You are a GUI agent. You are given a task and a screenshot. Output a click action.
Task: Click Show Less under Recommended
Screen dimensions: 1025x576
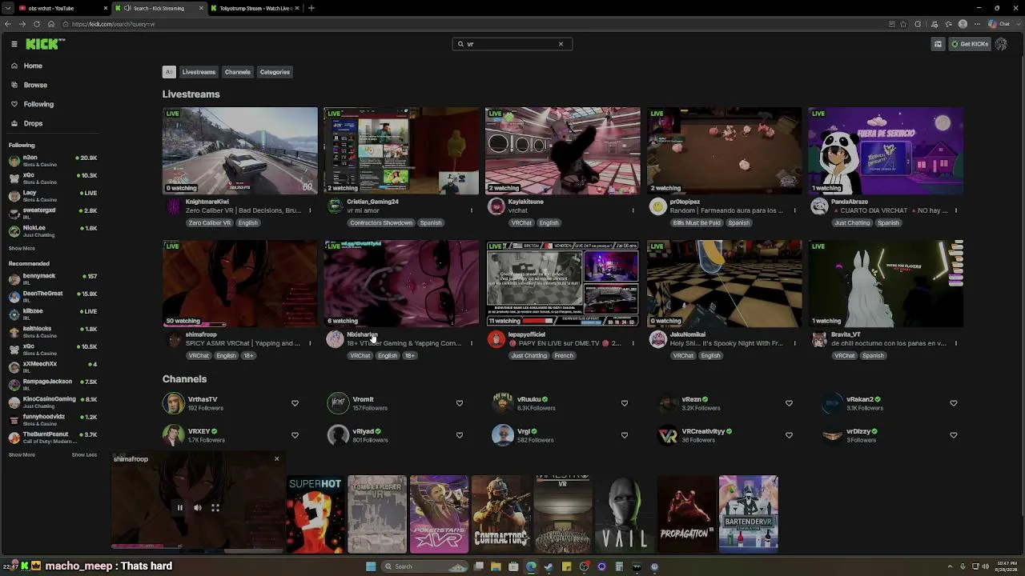(x=84, y=455)
